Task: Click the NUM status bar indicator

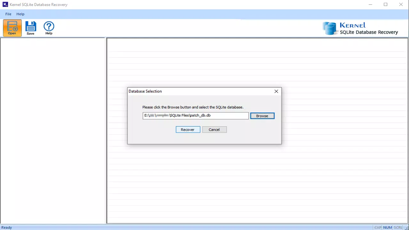Action: [388, 227]
